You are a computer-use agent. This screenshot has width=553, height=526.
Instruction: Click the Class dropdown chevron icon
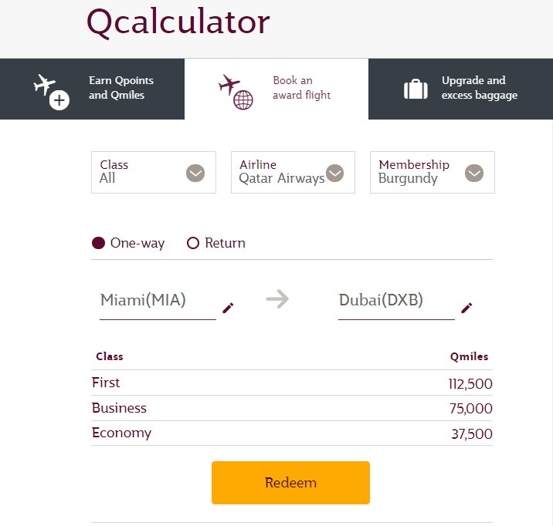tap(195, 174)
